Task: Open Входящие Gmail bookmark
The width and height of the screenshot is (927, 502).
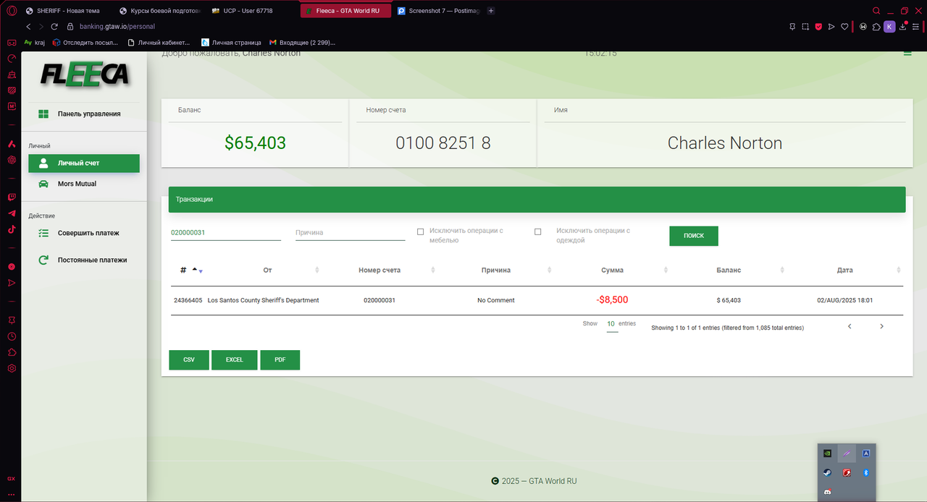Action: [x=301, y=43]
